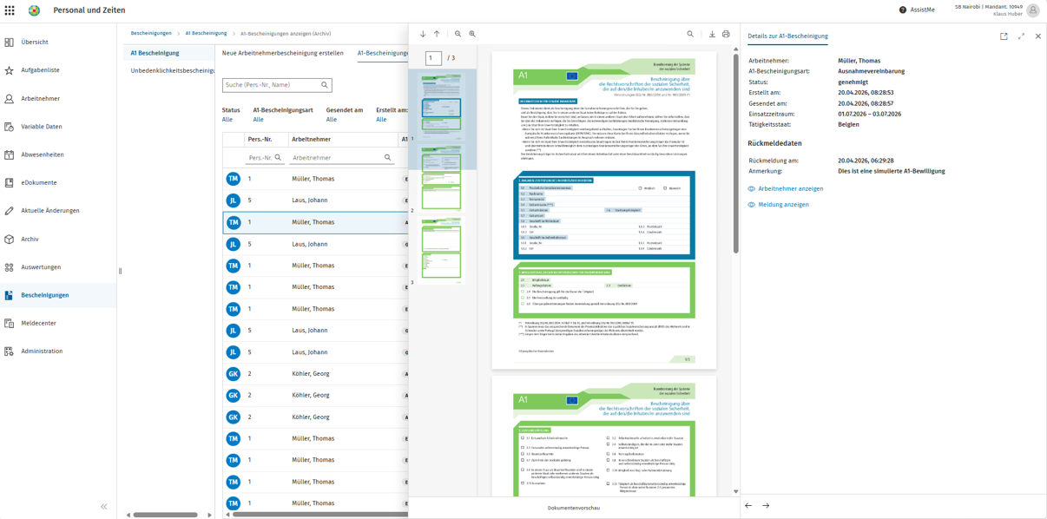Switch to A1-Bescheinigungen tab

tap(383, 53)
